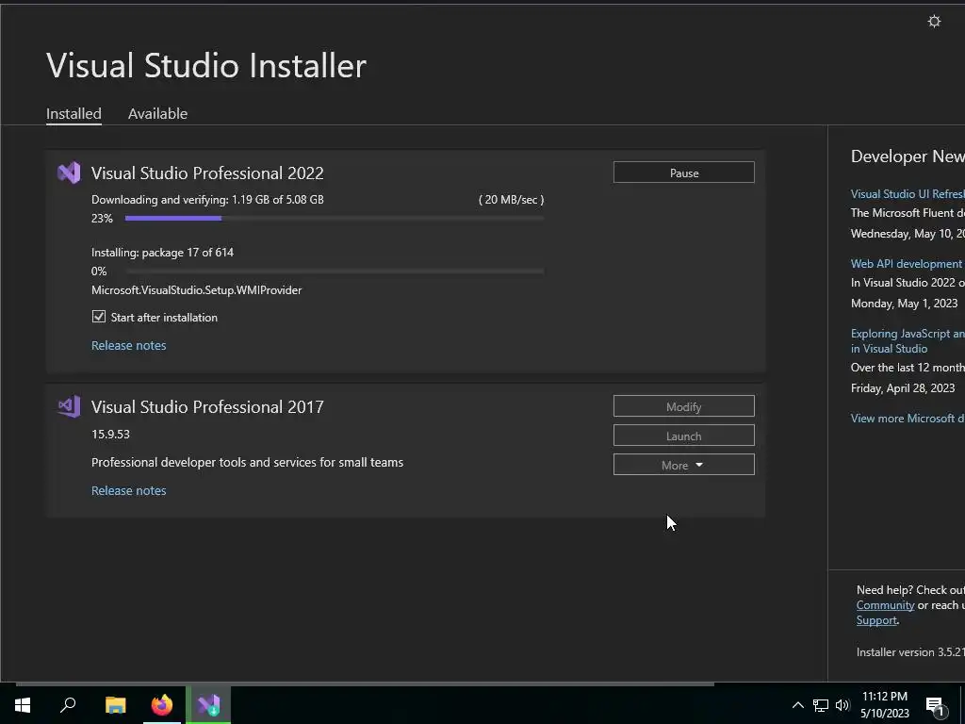Image resolution: width=965 pixels, height=724 pixels.
Task: Switch to the Available tab
Action: [x=157, y=114]
